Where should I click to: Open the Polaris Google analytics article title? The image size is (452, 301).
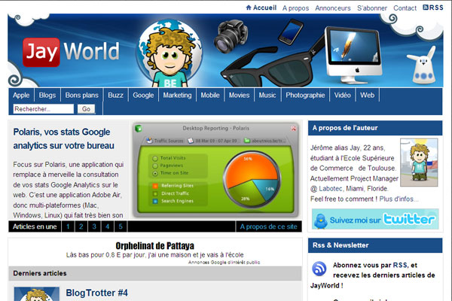click(x=63, y=138)
